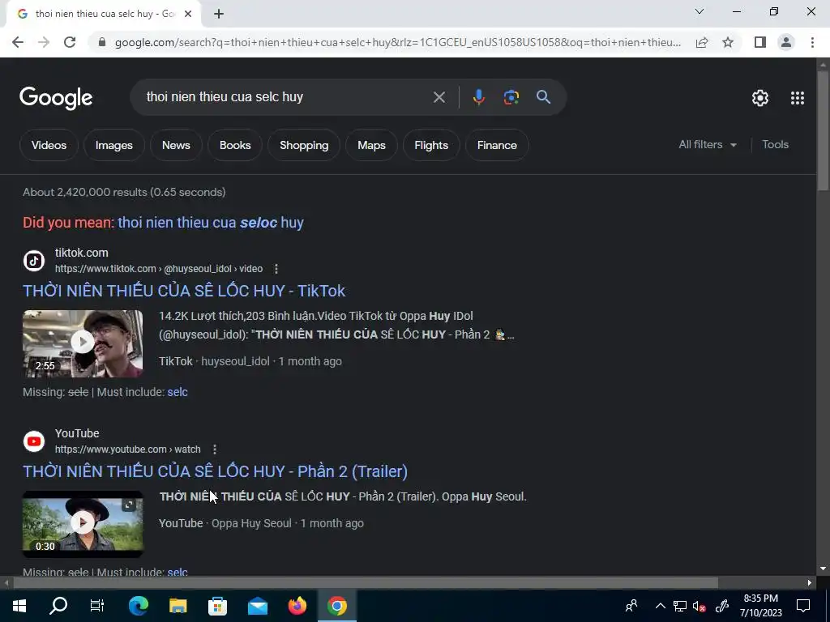Open the Google apps grid
The width and height of the screenshot is (830, 622).
click(798, 98)
